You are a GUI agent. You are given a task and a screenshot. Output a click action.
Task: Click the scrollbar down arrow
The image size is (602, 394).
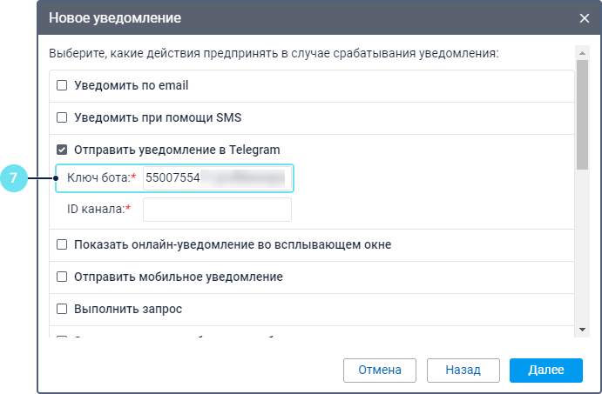(x=581, y=330)
